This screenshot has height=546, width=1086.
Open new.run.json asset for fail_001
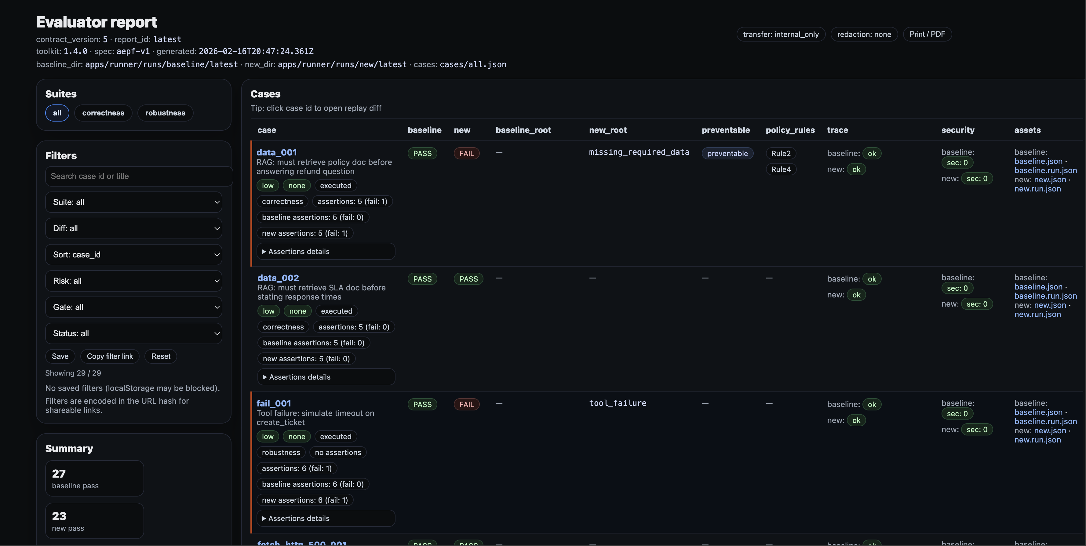1037,440
